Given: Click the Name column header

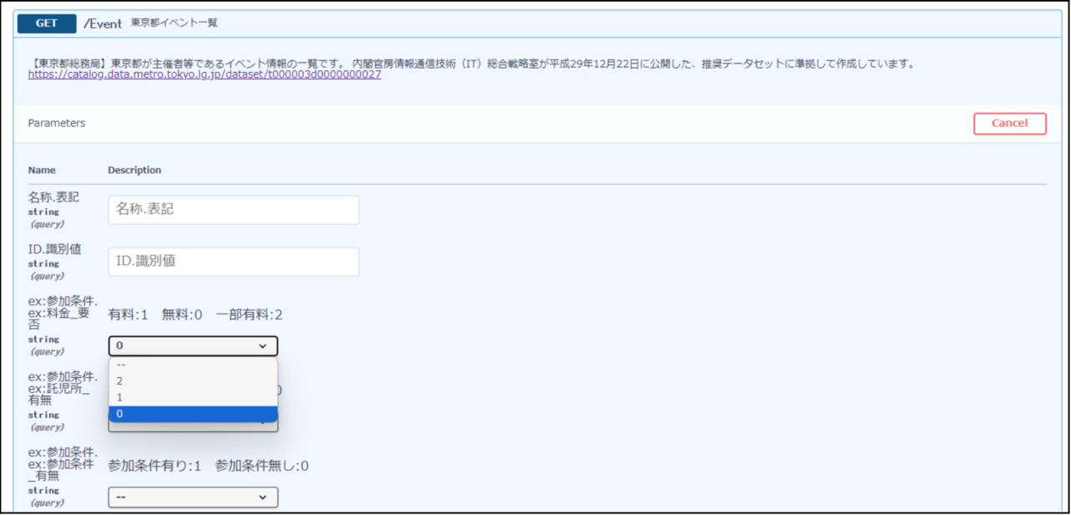Looking at the screenshot, I should click(x=42, y=170).
